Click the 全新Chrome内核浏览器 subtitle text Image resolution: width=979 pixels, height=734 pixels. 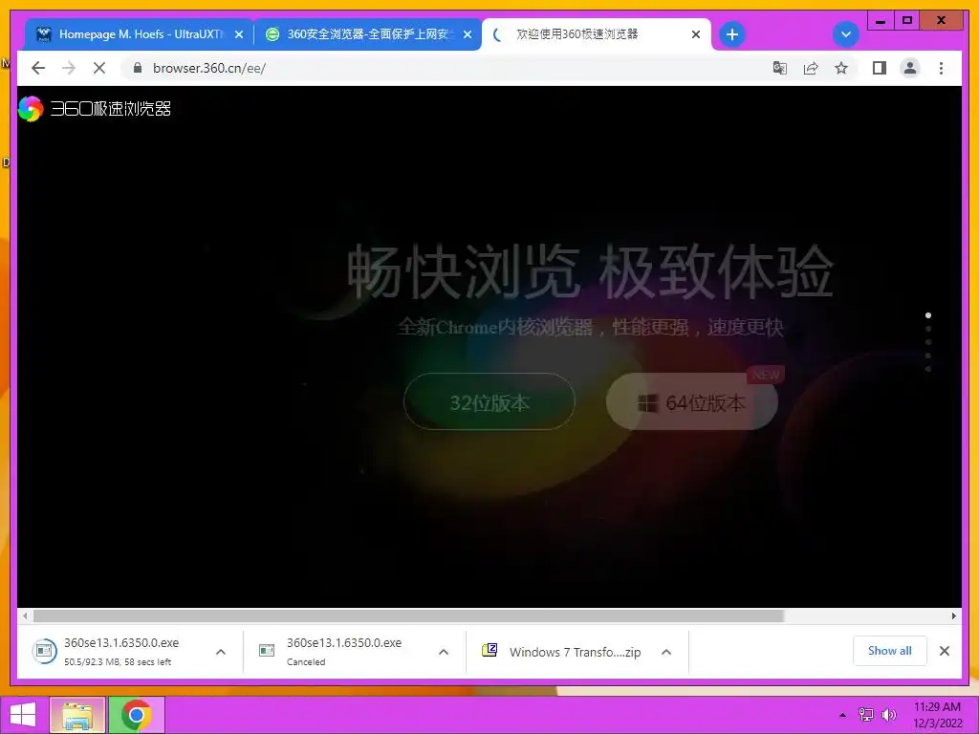(590, 327)
